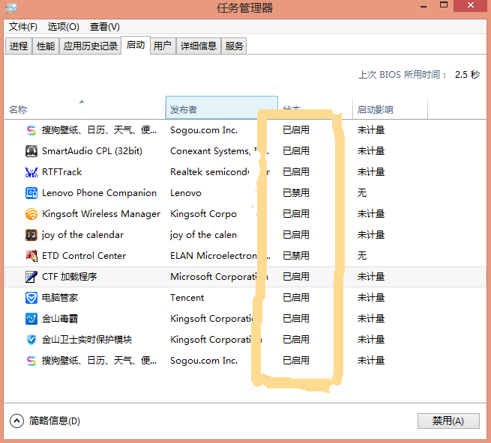
Task: Click the CTF 加载程序 pen icon
Action: [31, 277]
